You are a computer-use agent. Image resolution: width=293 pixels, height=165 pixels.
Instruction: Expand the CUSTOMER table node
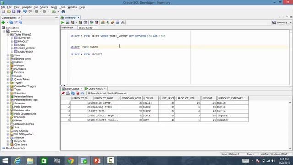click(12, 38)
